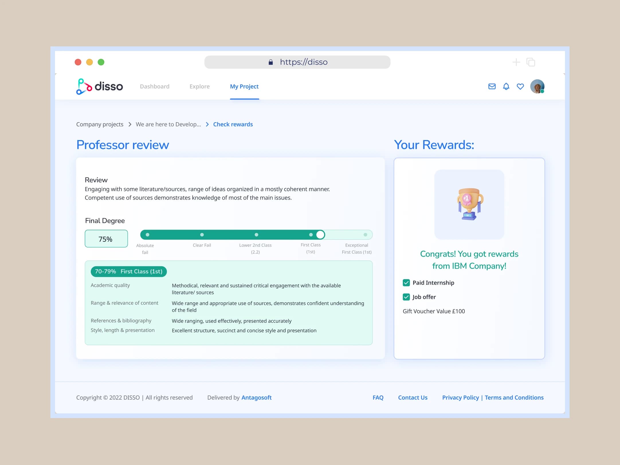Click the duplicate windows icon in browser
This screenshot has height=465, width=620.
[x=531, y=62]
